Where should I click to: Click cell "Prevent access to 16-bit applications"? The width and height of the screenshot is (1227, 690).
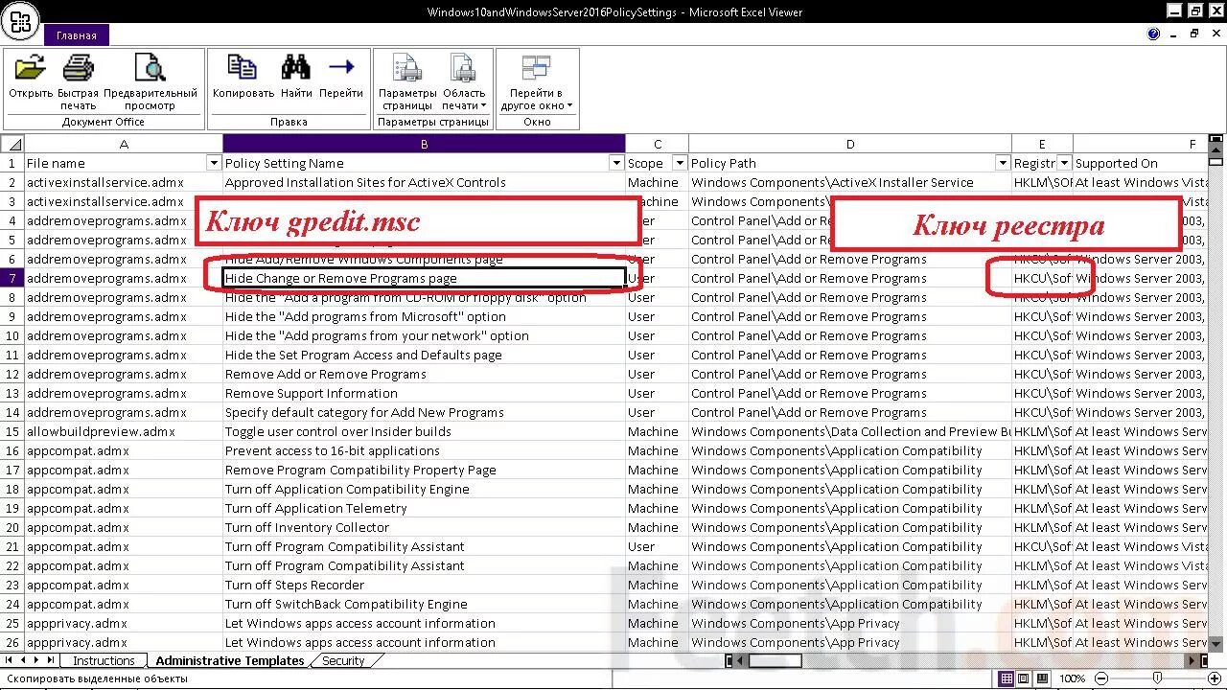424,450
